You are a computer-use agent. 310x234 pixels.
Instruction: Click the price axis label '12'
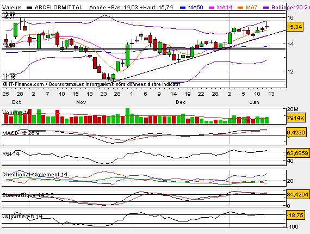coord(290,71)
